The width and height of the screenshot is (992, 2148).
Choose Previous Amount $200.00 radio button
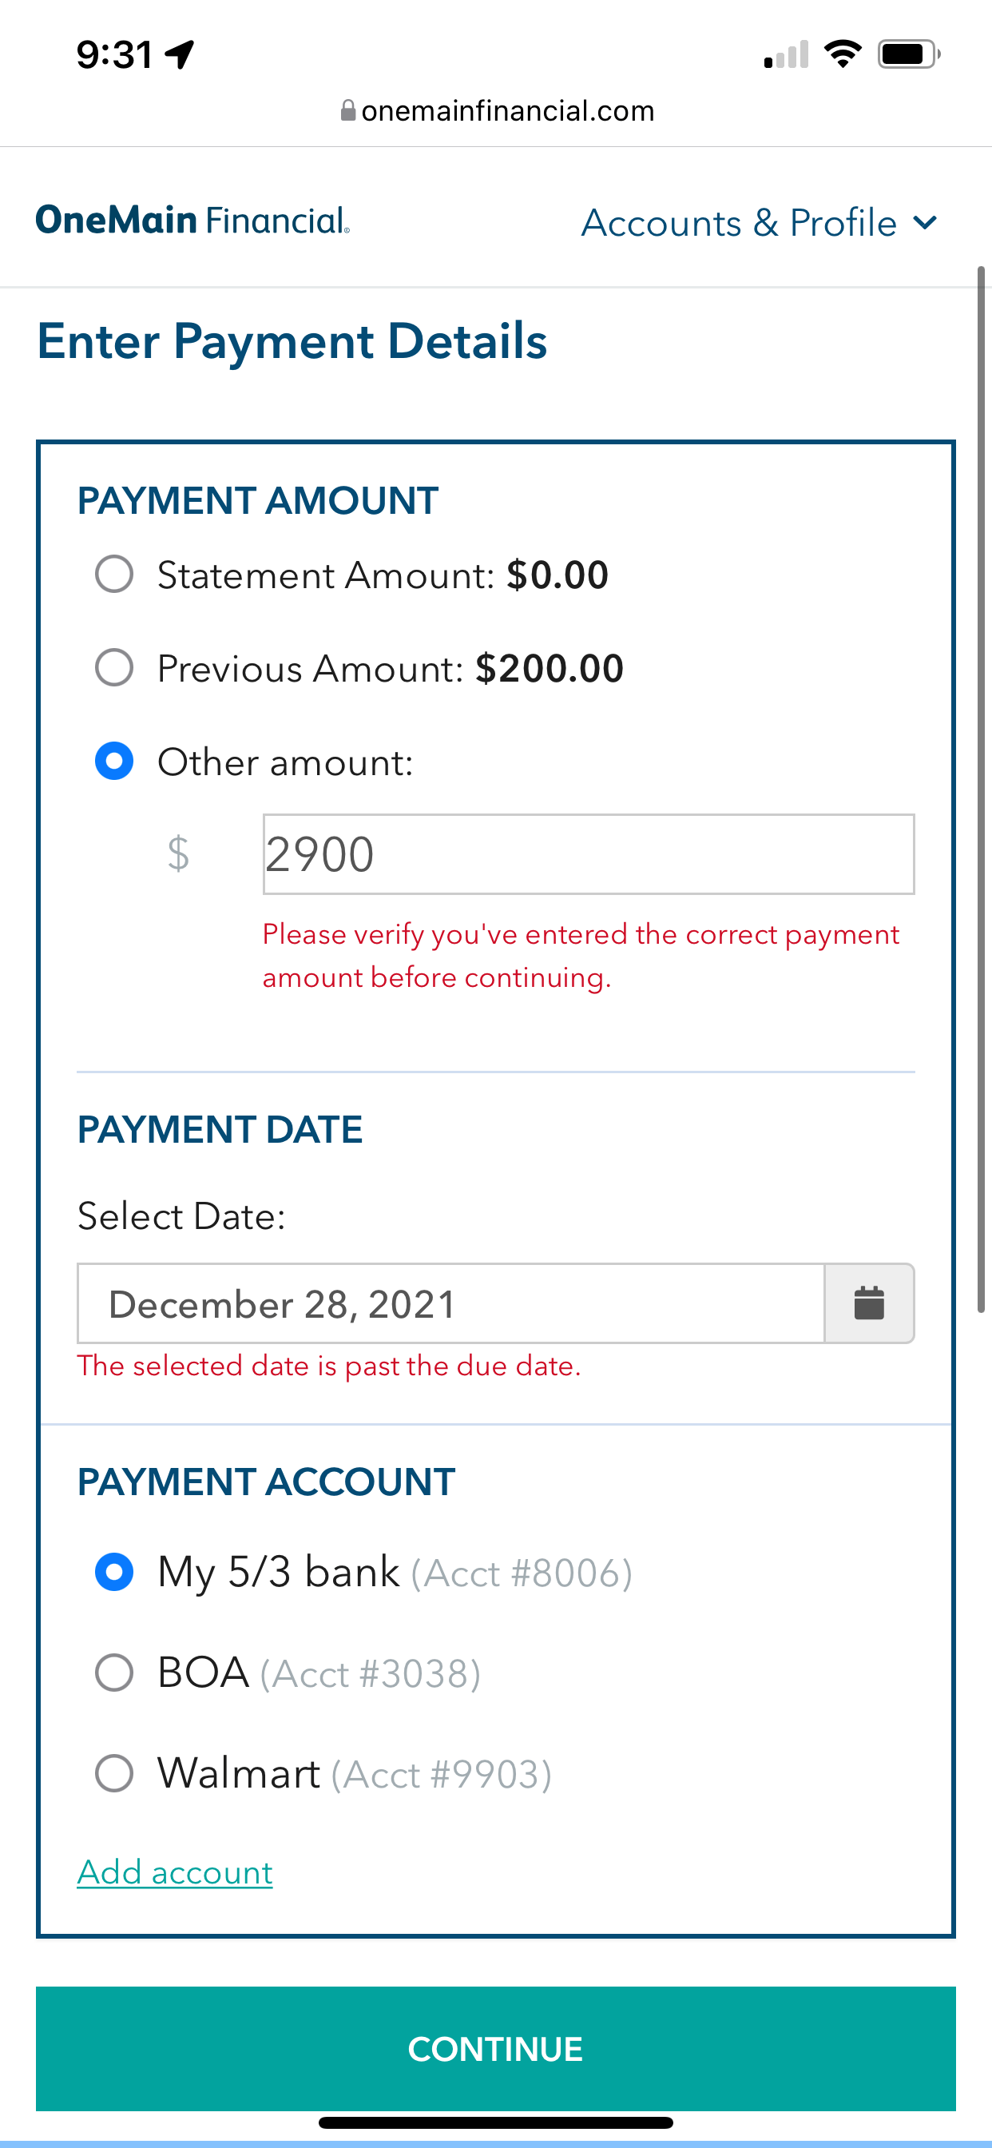coord(114,668)
